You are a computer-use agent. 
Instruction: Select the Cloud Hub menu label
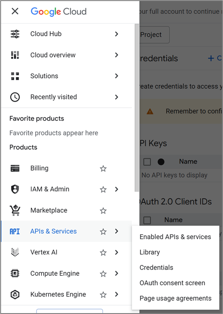46,34
